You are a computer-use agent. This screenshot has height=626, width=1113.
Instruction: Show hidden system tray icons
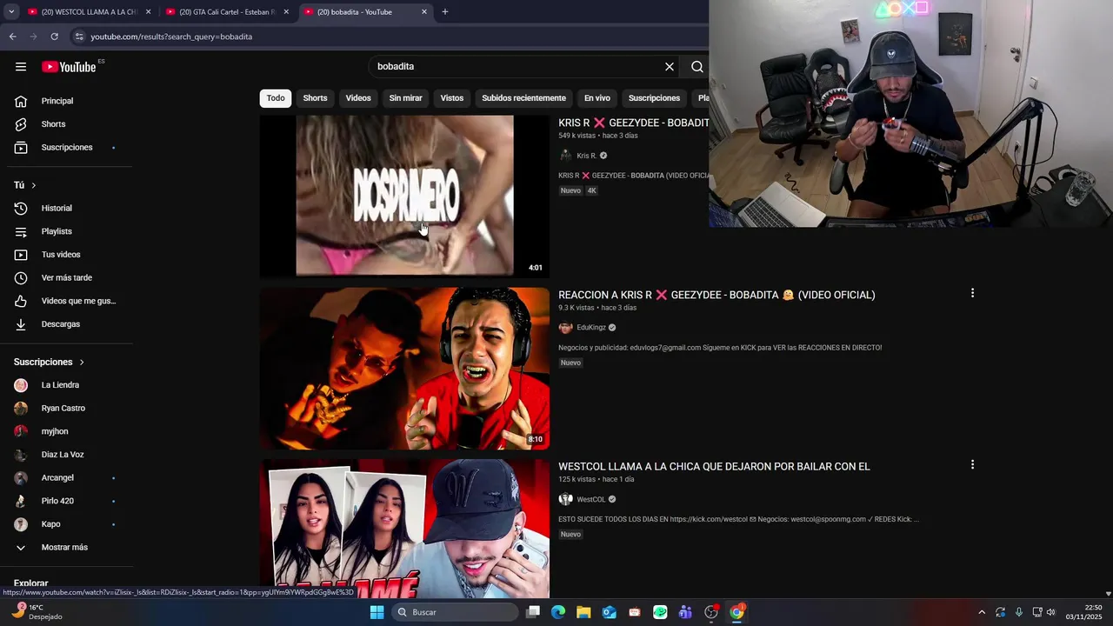pos(982,612)
